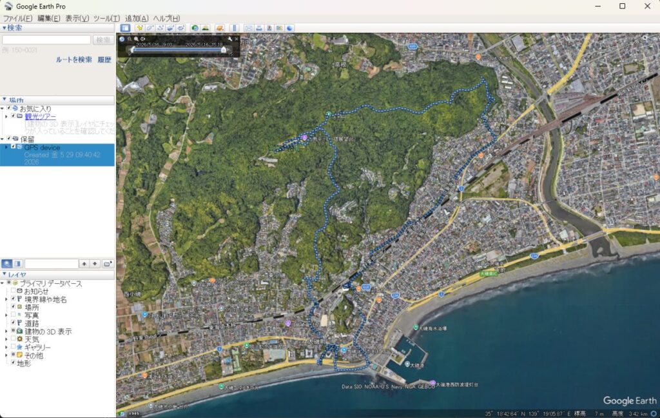The height and width of the screenshot is (418, 660).
Task: Expand the GPS device tree item
Action: click(6, 147)
